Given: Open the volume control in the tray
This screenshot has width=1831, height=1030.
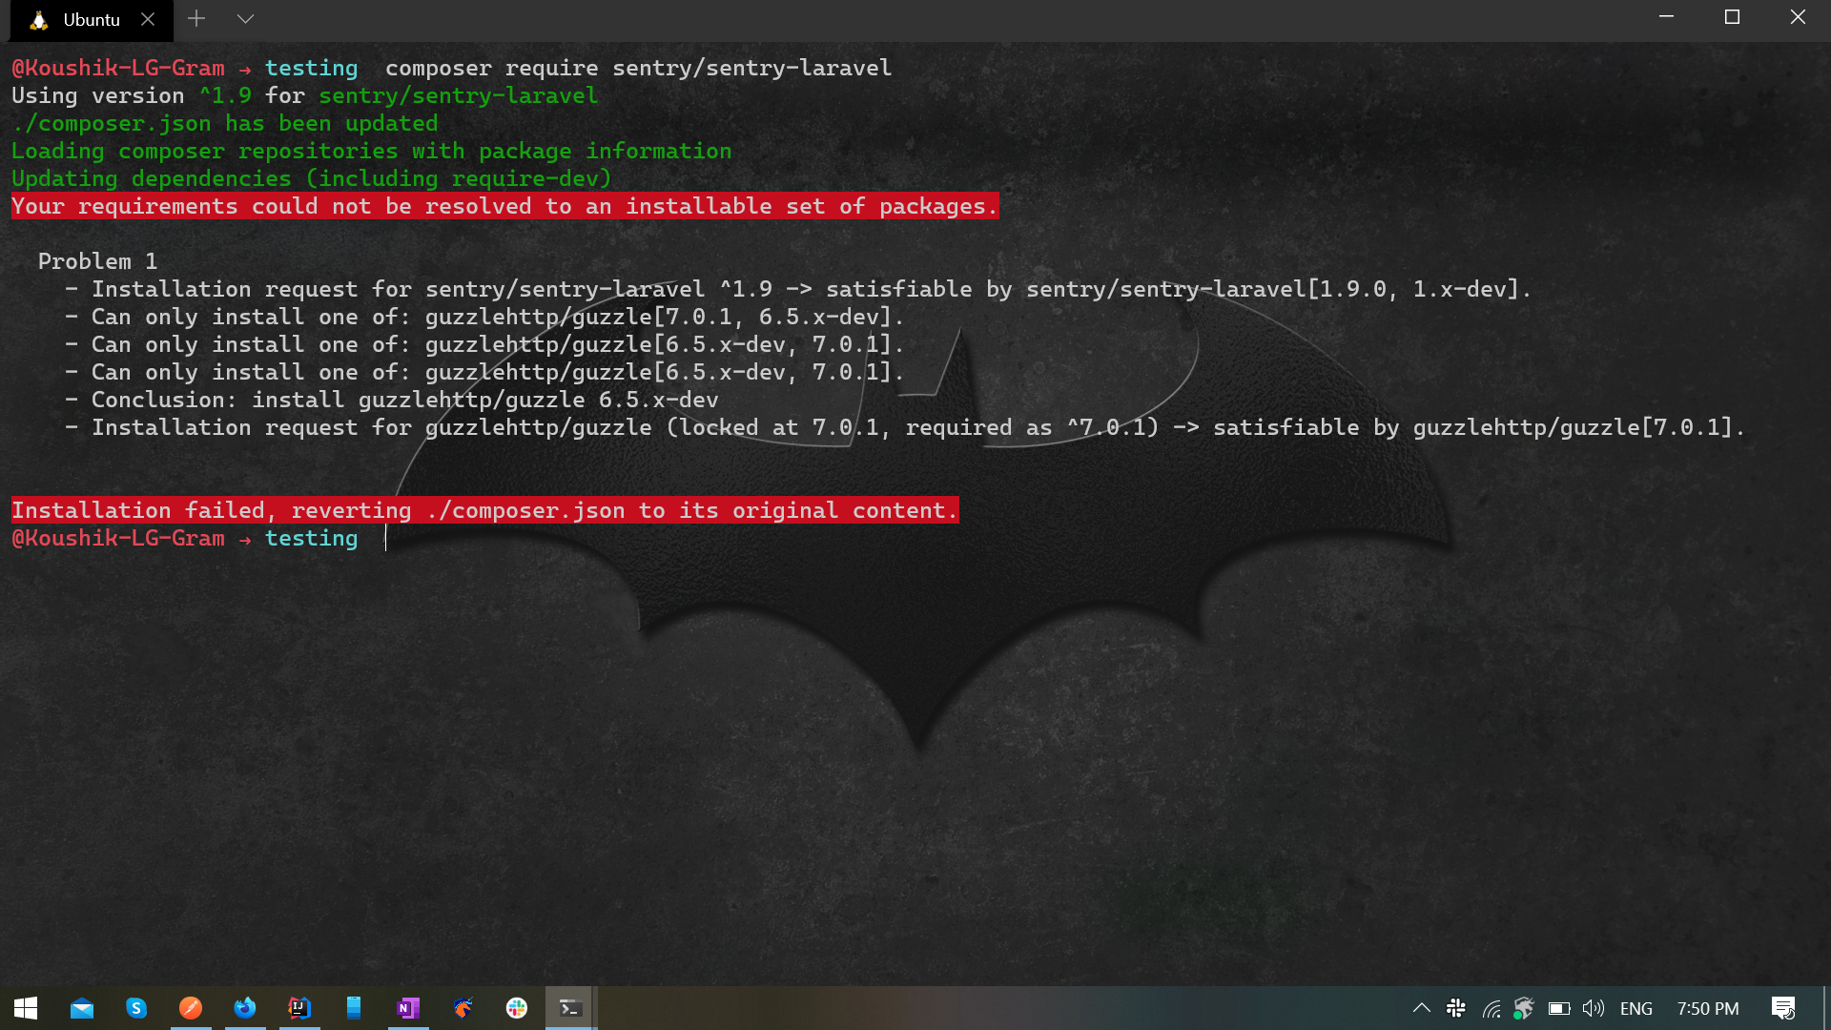Looking at the screenshot, I should pyautogui.click(x=1594, y=1008).
